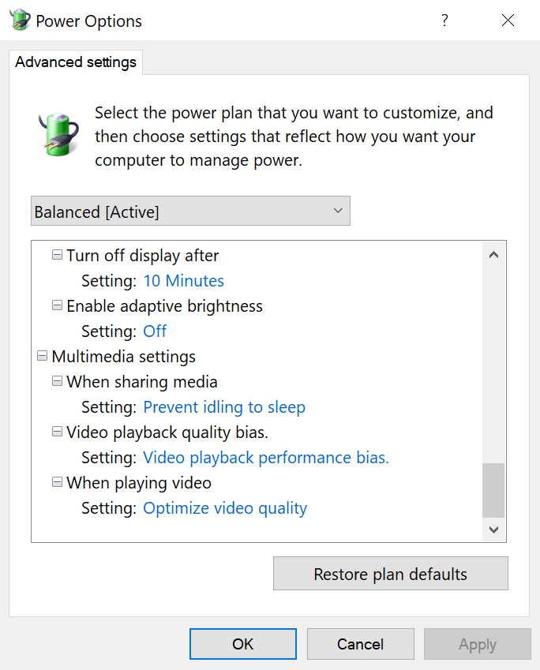Collapse Enable adaptive brightness node
The image size is (540, 670).
(x=57, y=305)
